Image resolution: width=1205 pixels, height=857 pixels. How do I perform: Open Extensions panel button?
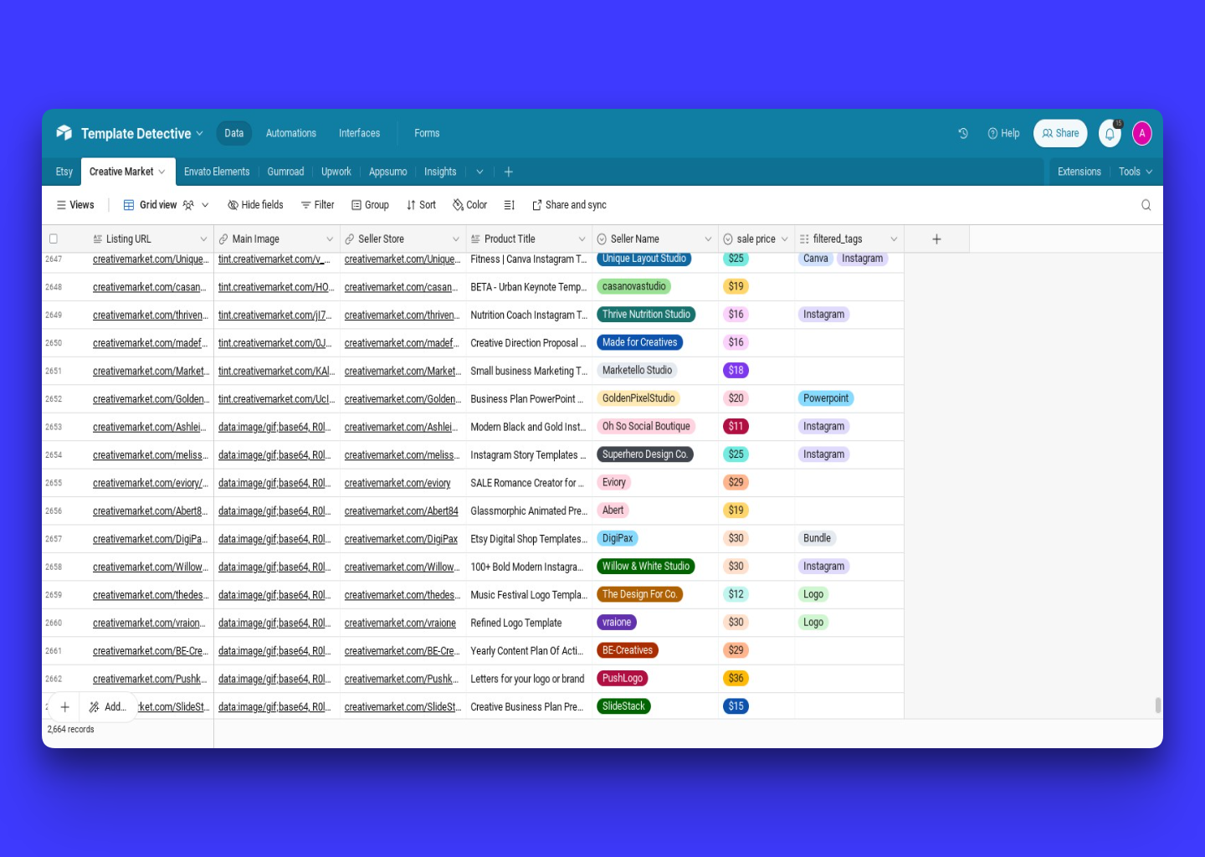click(x=1079, y=172)
